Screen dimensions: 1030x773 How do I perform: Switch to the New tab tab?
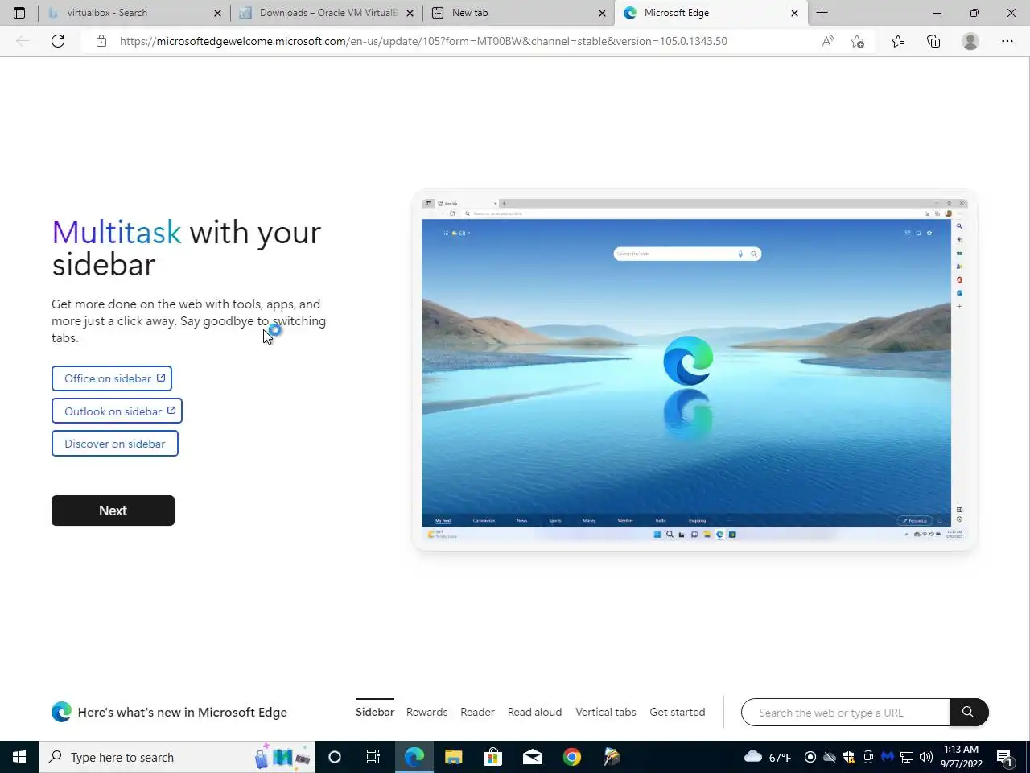(x=519, y=13)
